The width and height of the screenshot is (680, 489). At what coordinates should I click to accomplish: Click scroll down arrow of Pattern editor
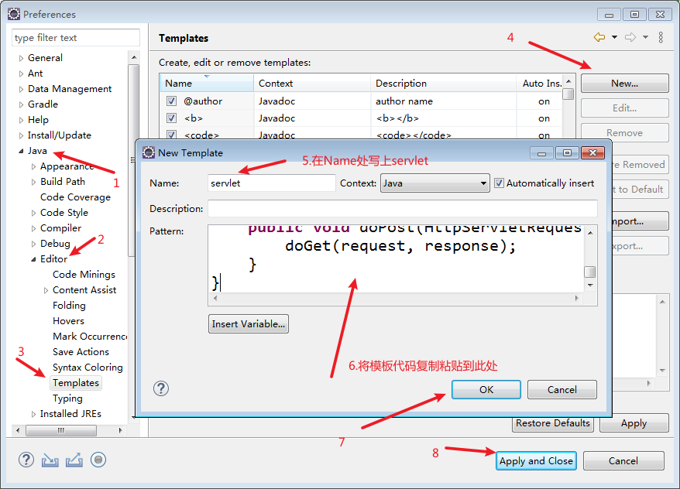click(x=590, y=286)
